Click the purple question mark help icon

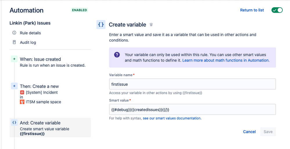pos(117,55)
